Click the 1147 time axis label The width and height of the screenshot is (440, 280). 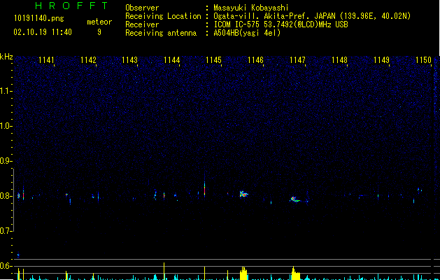297,60
